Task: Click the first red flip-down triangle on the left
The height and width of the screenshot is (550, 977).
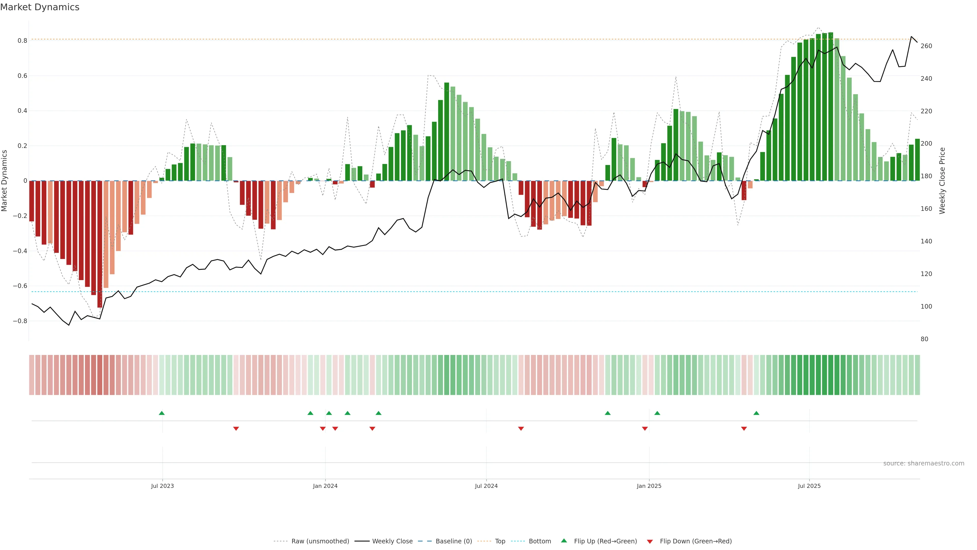Action: (x=236, y=429)
